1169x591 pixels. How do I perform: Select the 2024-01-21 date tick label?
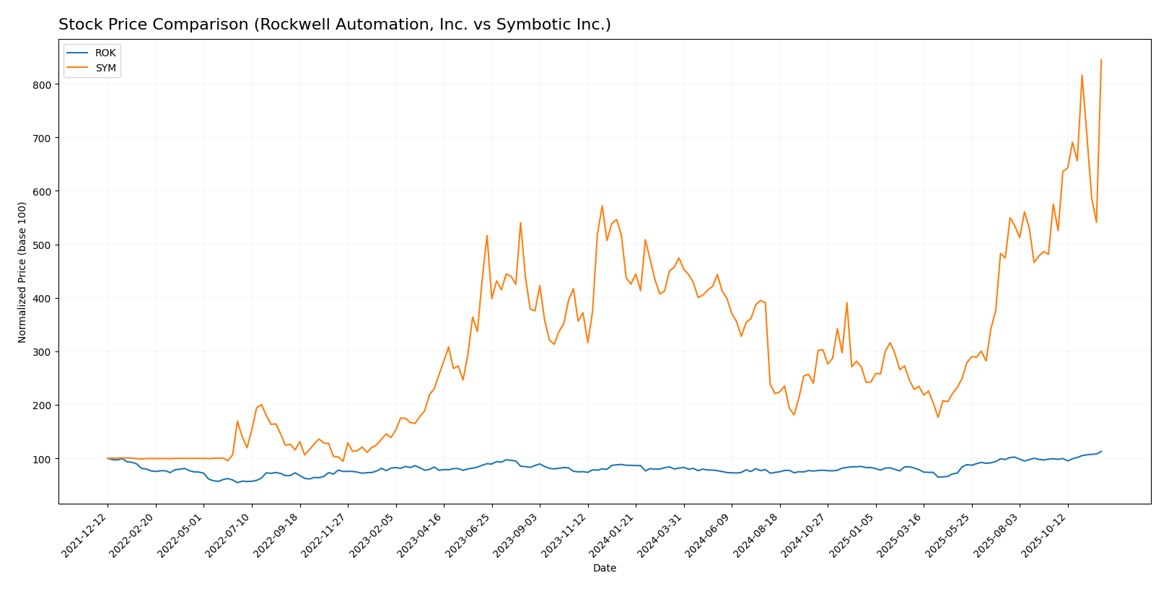[614, 535]
